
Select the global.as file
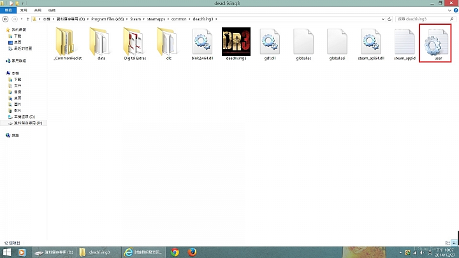(303, 44)
